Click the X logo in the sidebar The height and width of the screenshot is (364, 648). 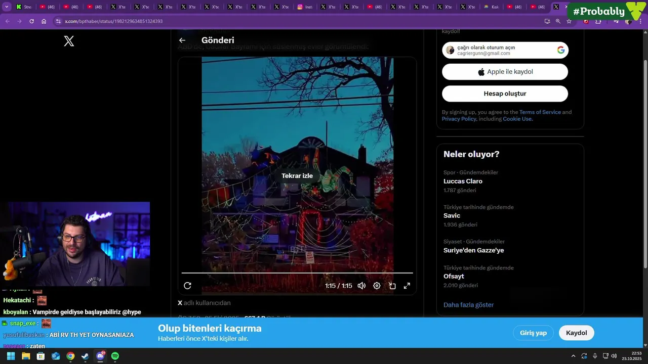[x=69, y=41]
